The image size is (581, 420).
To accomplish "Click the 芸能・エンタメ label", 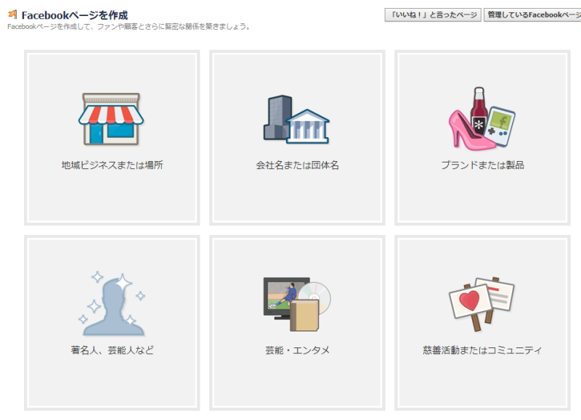I will (297, 350).
